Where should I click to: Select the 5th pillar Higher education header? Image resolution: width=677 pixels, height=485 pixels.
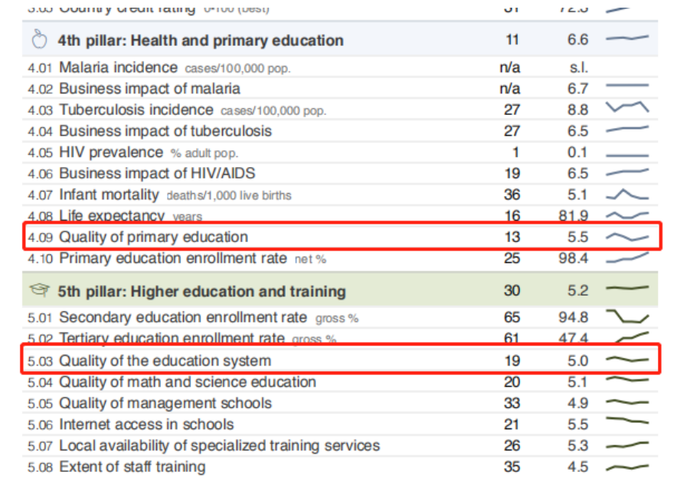point(340,290)
